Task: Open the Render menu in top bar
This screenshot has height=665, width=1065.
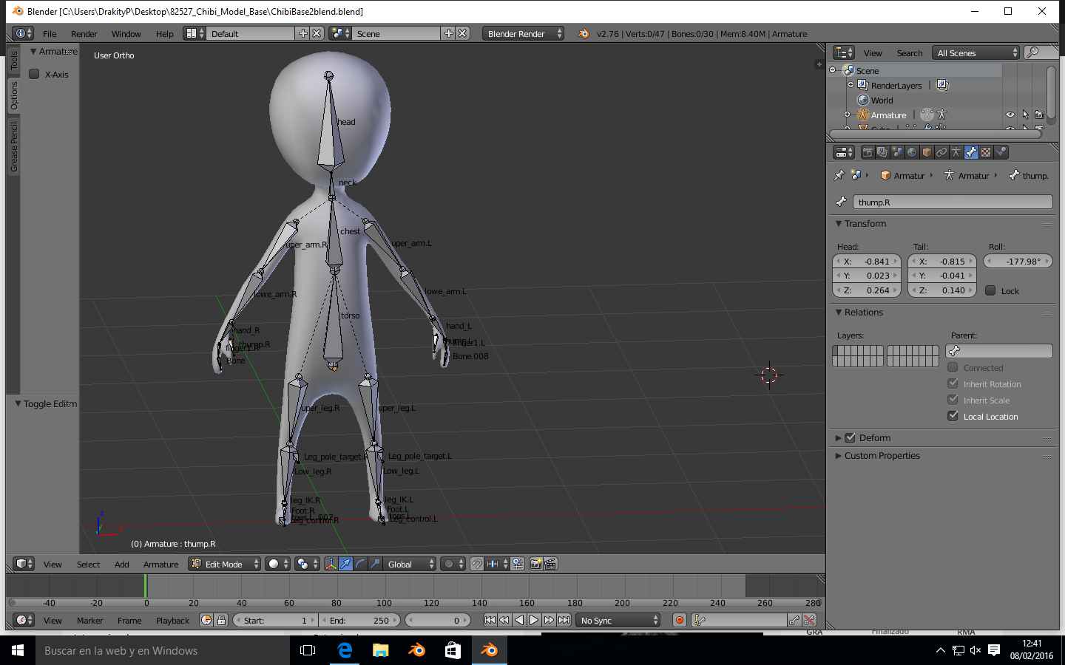Action: pyautogui.click(x=84, y=33)
